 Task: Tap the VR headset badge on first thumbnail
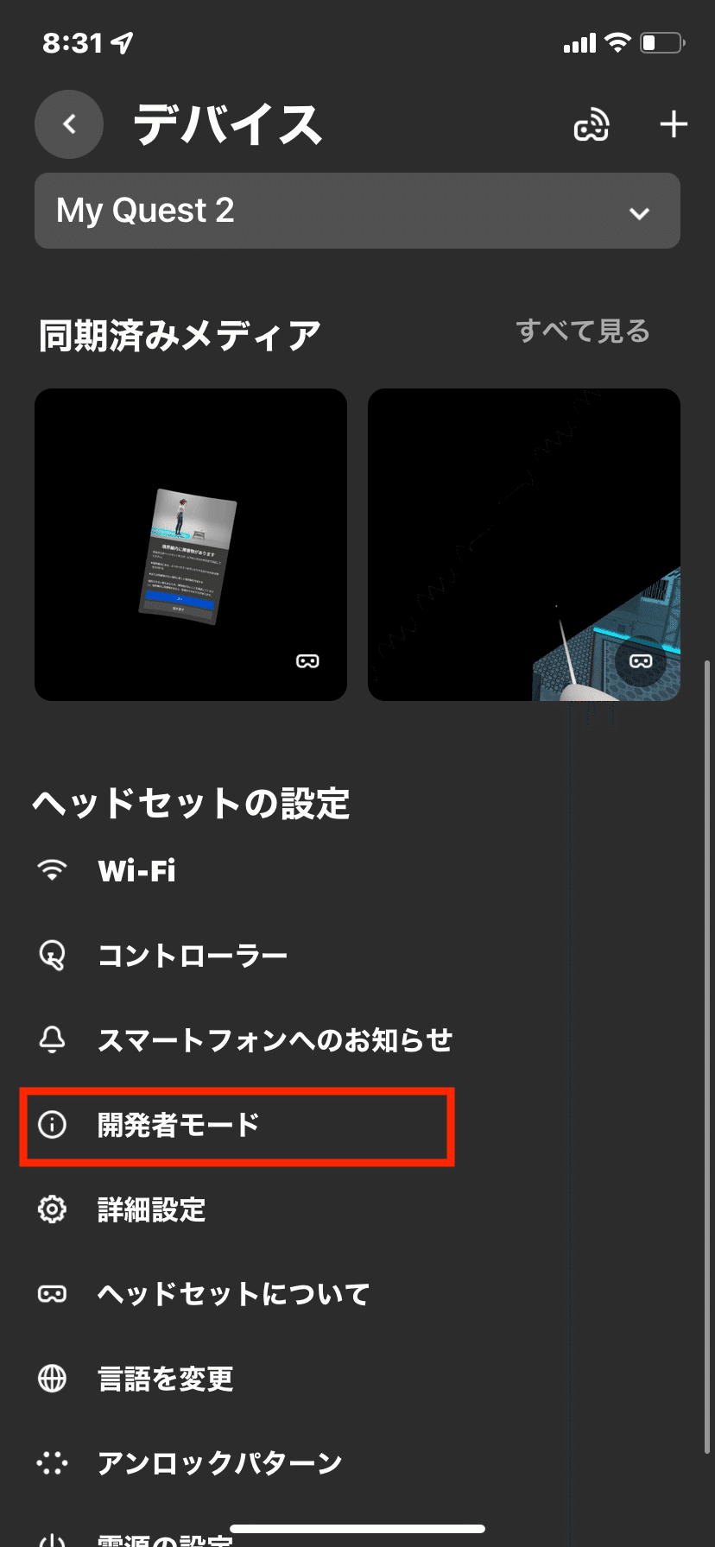tap(307, 661)
